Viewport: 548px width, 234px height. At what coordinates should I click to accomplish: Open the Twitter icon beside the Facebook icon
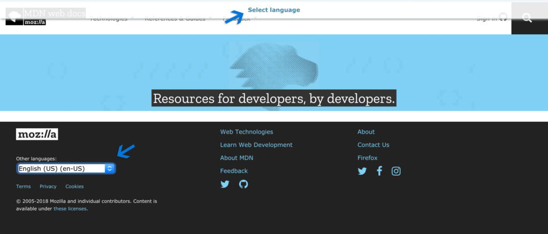point(362,171)
